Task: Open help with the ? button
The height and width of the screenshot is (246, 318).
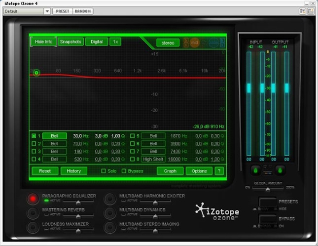Action: pyautogui.click(x=219, y=171)
